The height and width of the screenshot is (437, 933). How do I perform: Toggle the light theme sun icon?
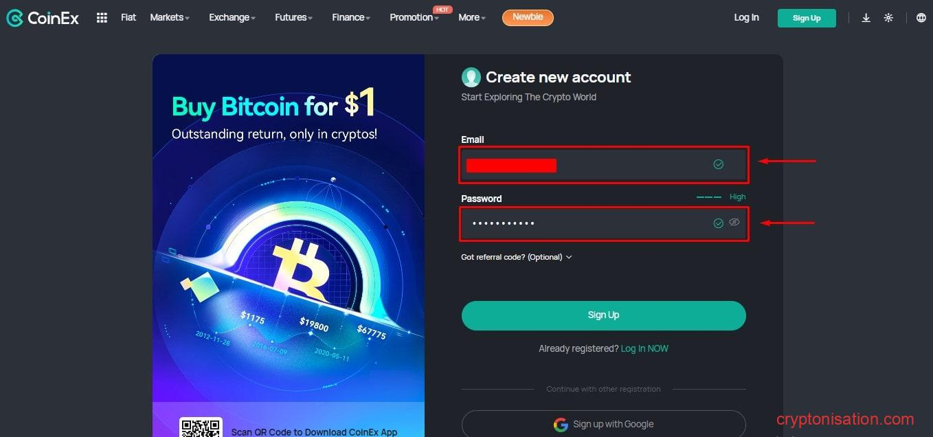coord(888,18)
